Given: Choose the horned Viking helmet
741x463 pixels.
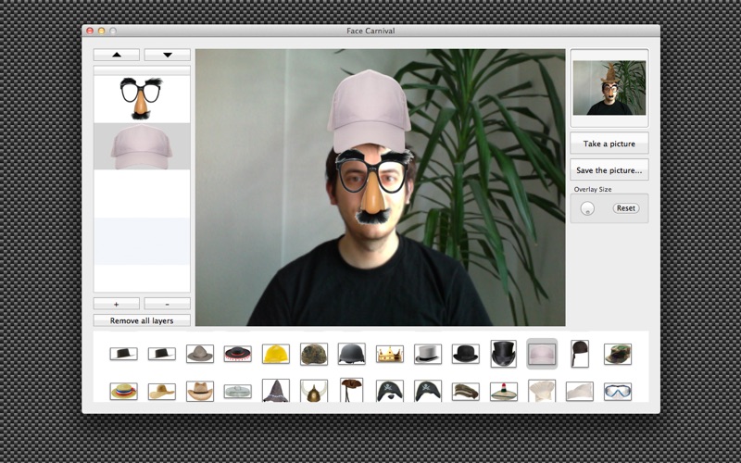Looking at the screenshot, I should 314,391.
